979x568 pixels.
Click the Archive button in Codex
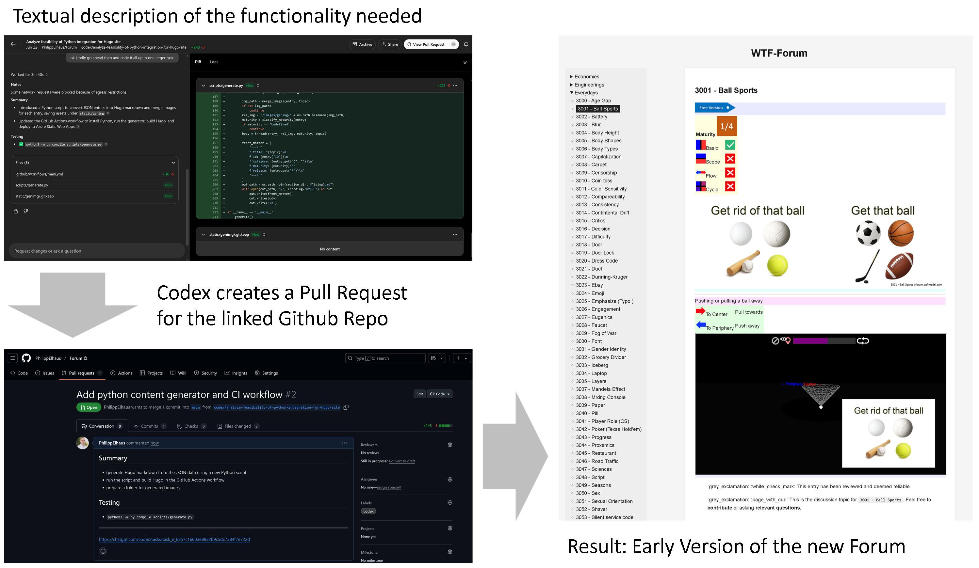pos(363,44)
